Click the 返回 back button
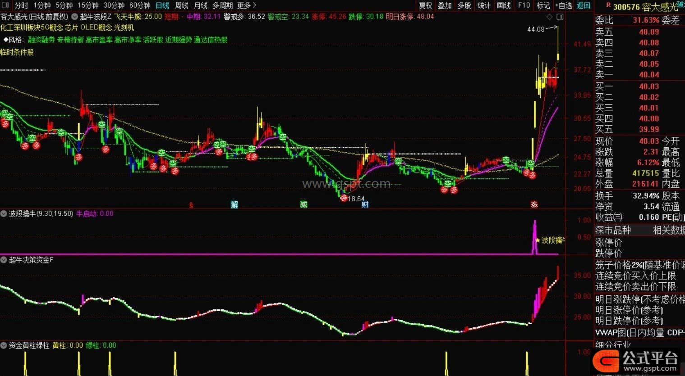685x376 pixels. 584,5
